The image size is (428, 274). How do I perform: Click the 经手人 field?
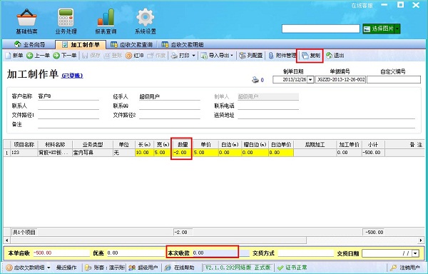point(170,96)
